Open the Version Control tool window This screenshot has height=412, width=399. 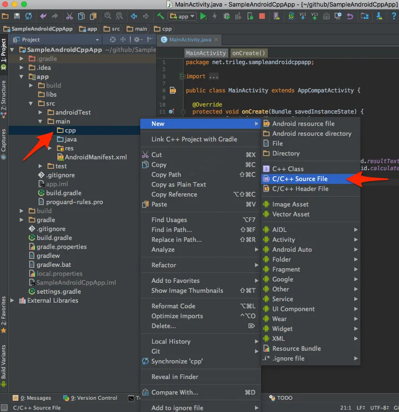click(93, 398)
